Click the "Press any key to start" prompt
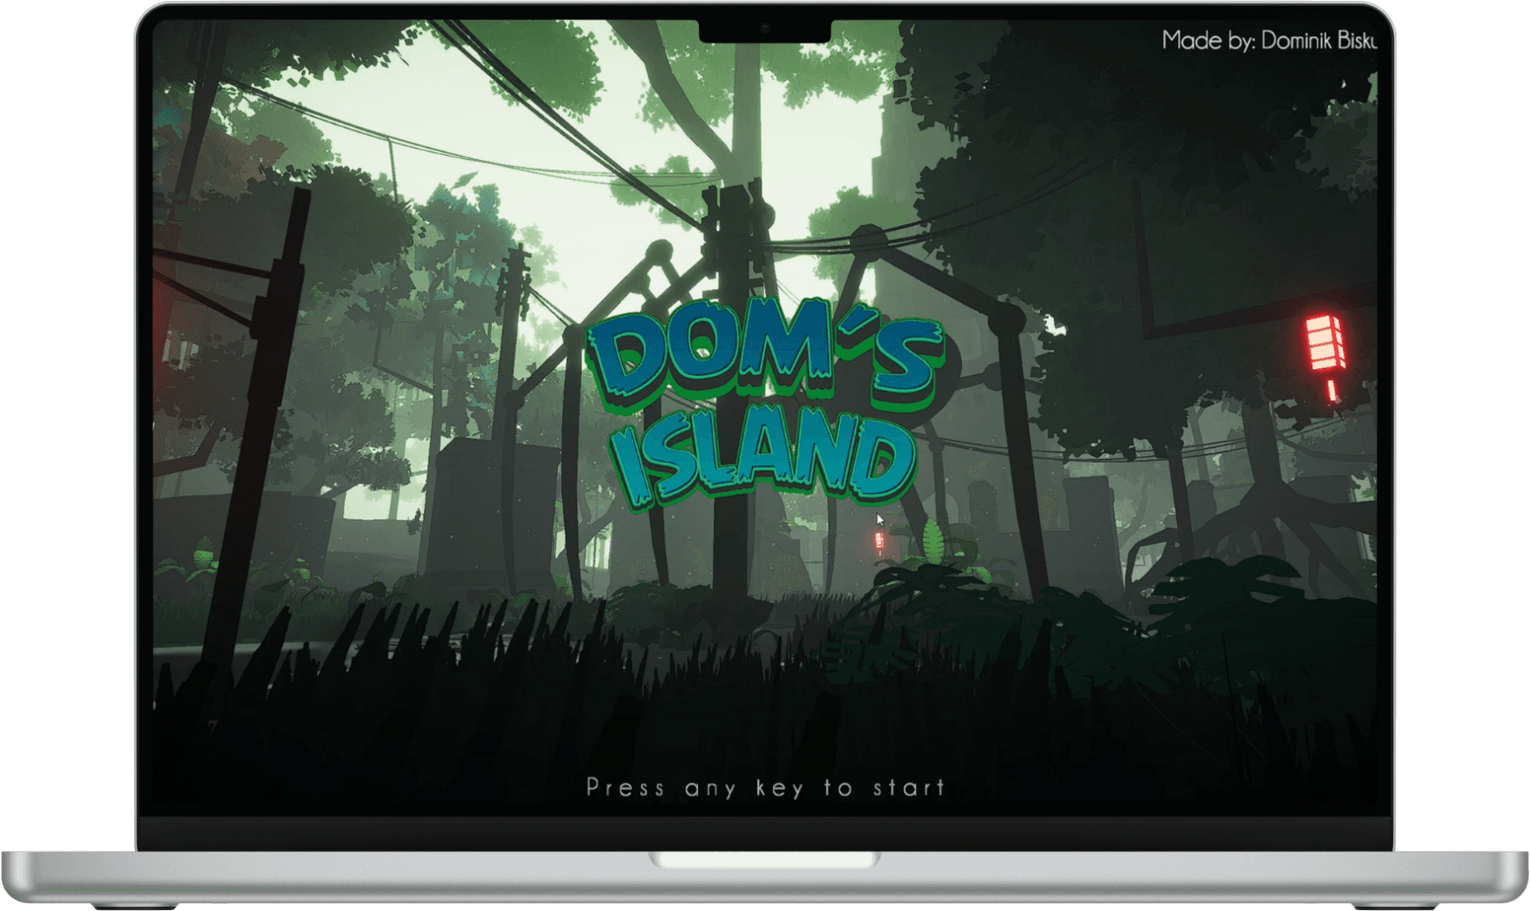 (766, 787)
